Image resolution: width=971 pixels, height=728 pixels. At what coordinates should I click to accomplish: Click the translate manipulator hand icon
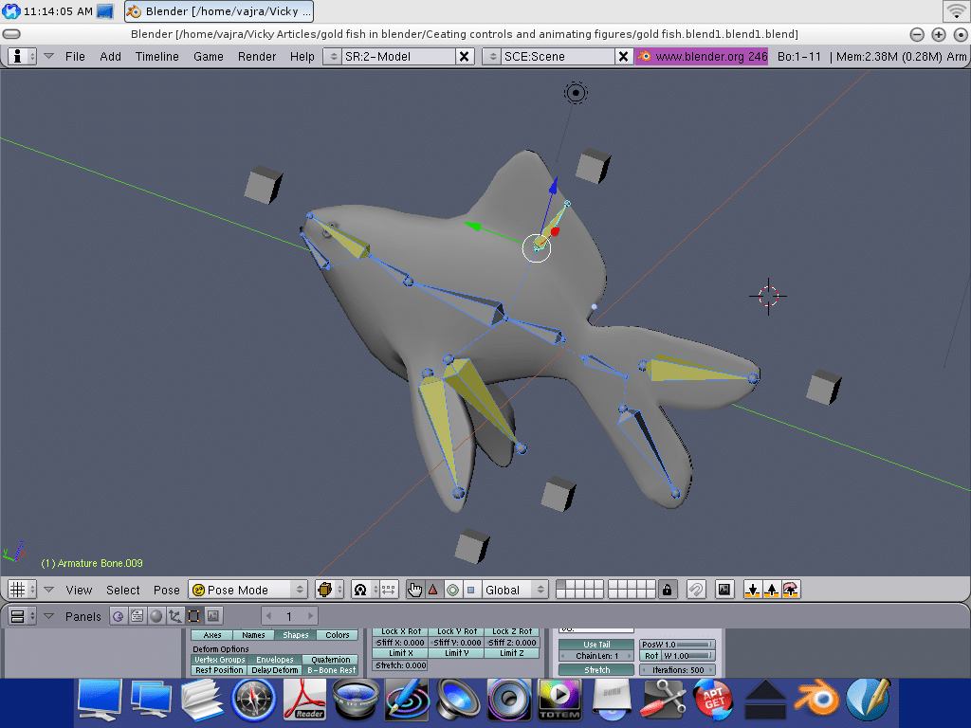point(414,590)
